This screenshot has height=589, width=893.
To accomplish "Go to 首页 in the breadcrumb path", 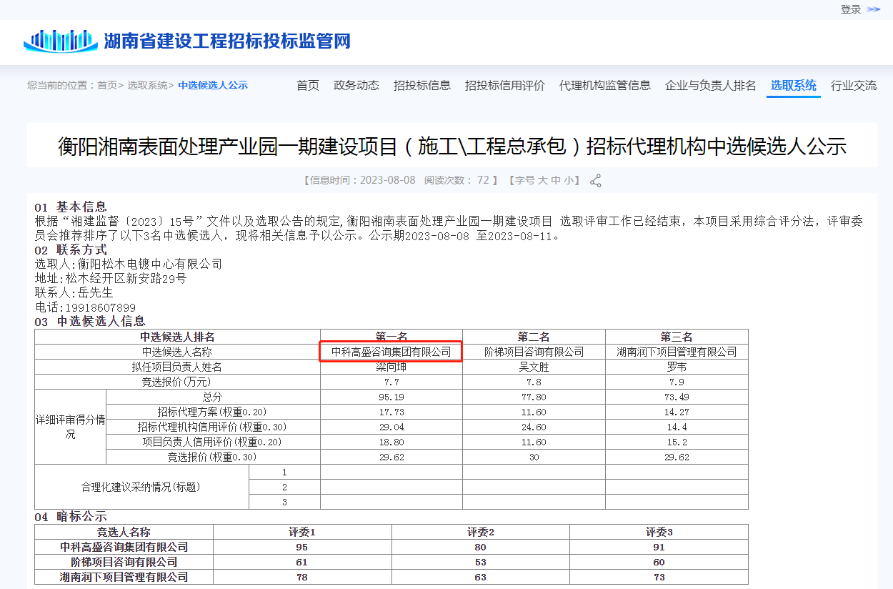I will point(107,85).
